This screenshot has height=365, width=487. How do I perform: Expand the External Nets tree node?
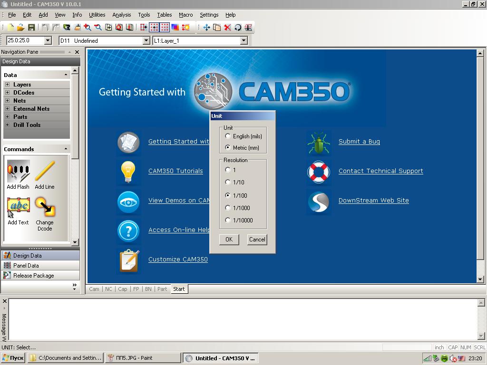point(8,109)
